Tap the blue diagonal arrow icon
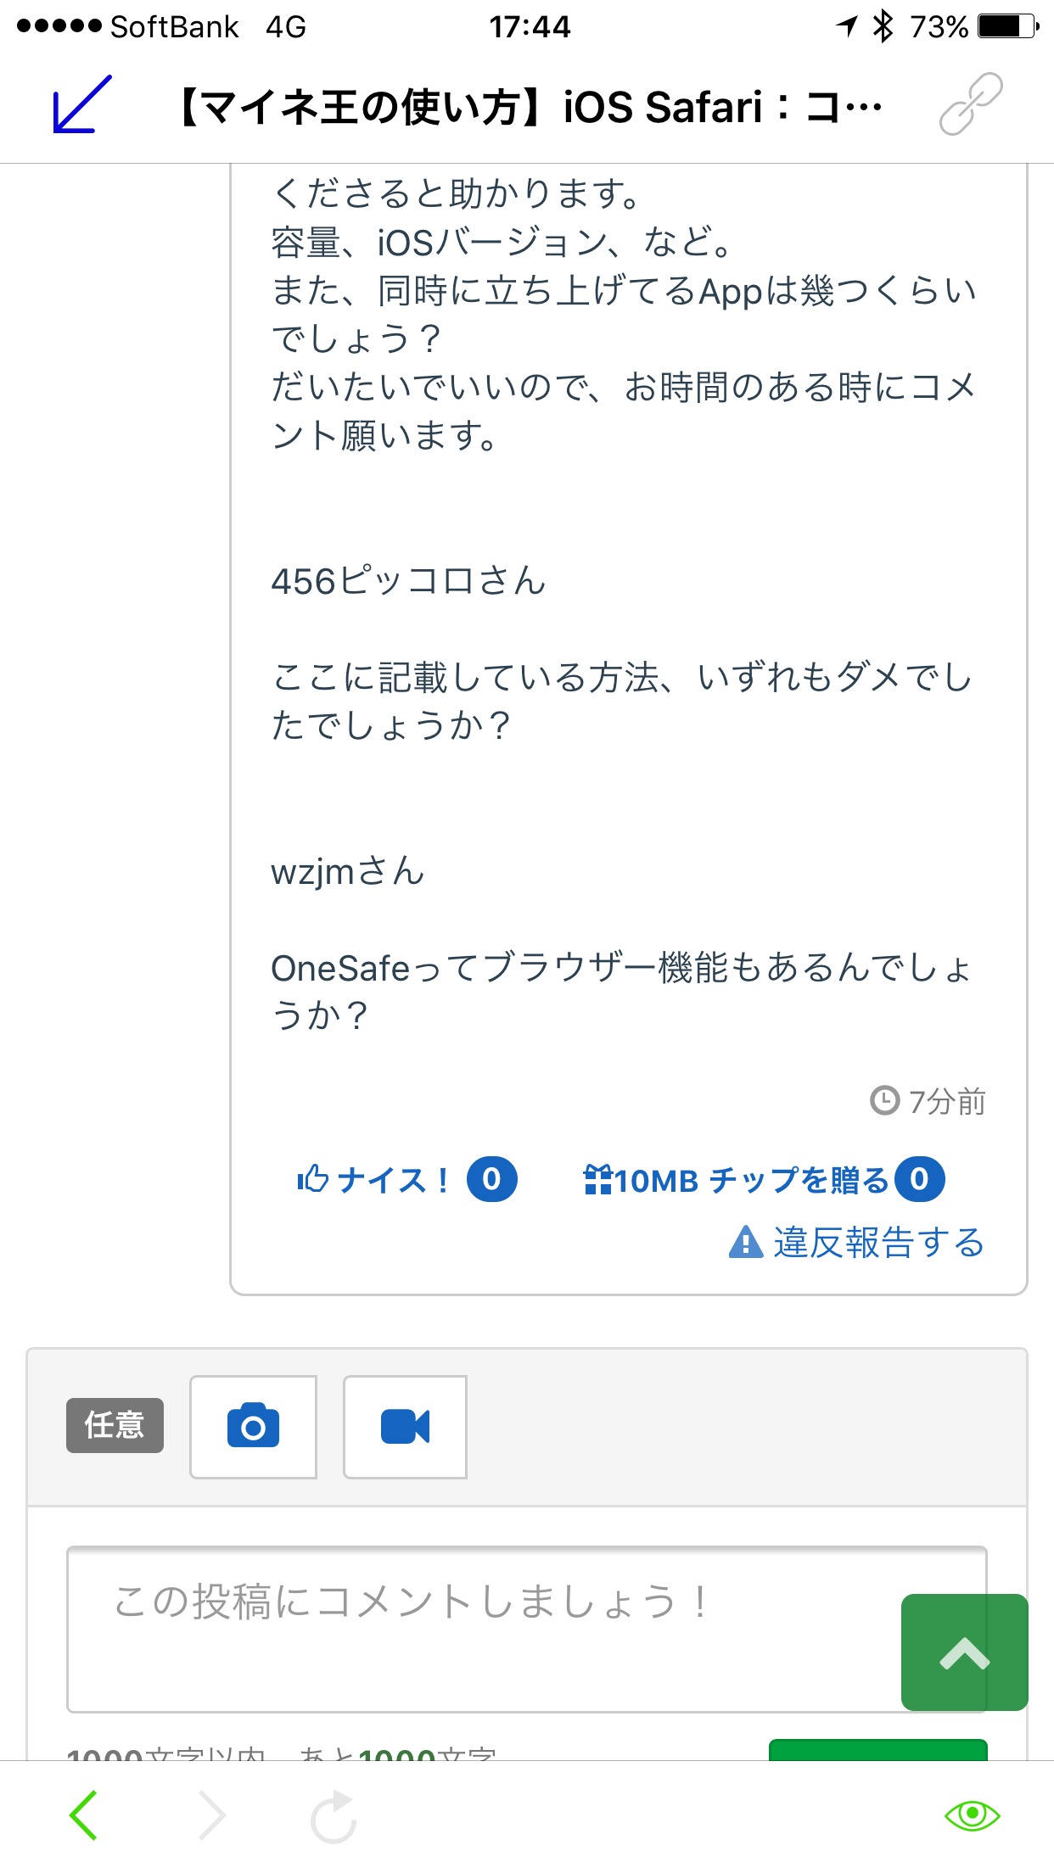 tap(82, 105)
